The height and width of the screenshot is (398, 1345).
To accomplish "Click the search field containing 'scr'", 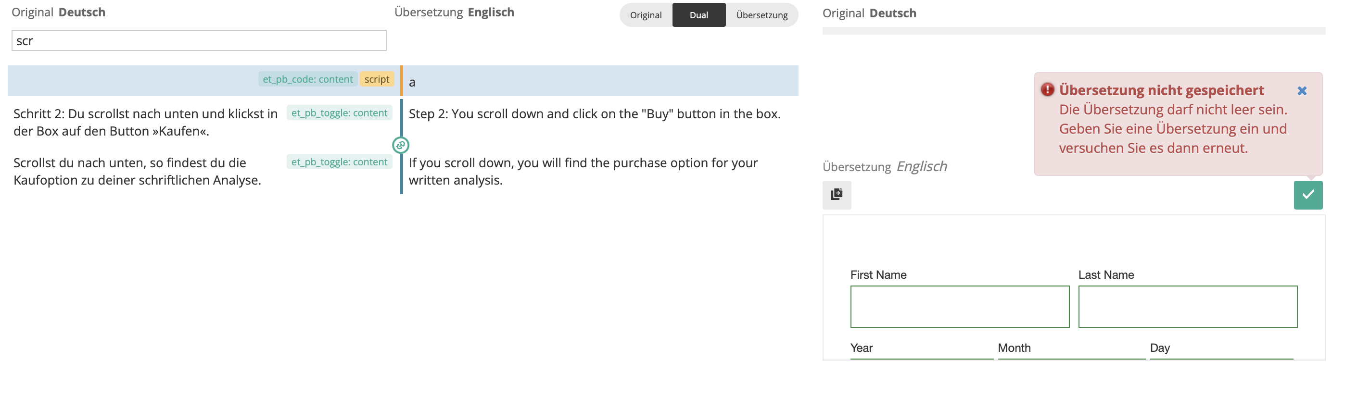I will (x=199, y=41).
